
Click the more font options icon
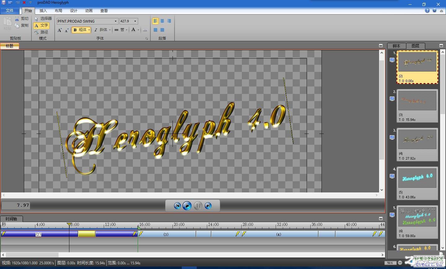tap(145, 30)
